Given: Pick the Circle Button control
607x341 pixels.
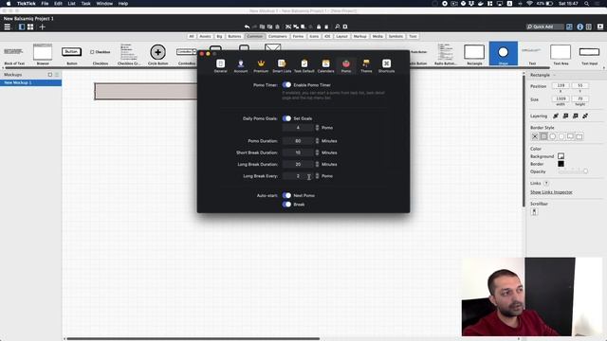Looking at the screenshot, I should [158, 54].
